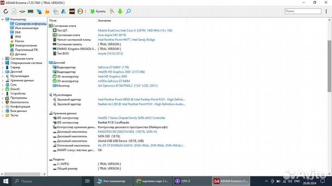
Task: Select Имя компьютера in the tree
Action: (27, 28)
